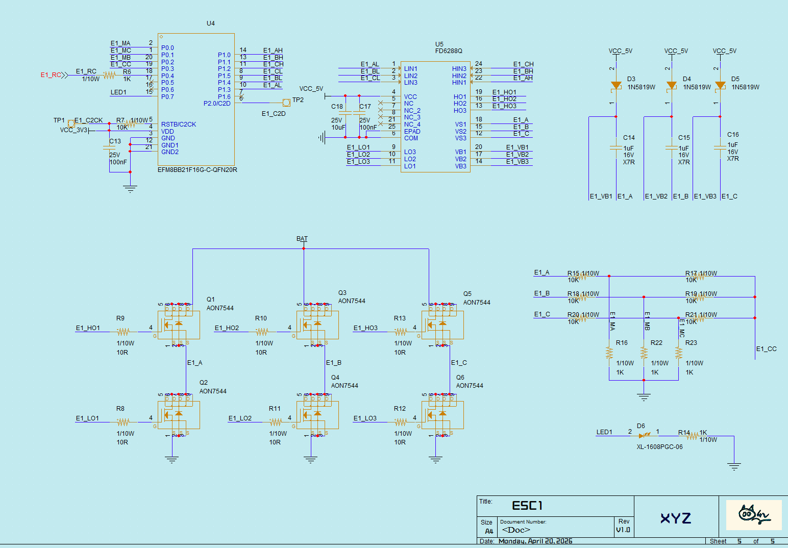Click the E1_HO1 net label at R9
788x548 pixels.
pyautogui.click(x=88, y=328)
